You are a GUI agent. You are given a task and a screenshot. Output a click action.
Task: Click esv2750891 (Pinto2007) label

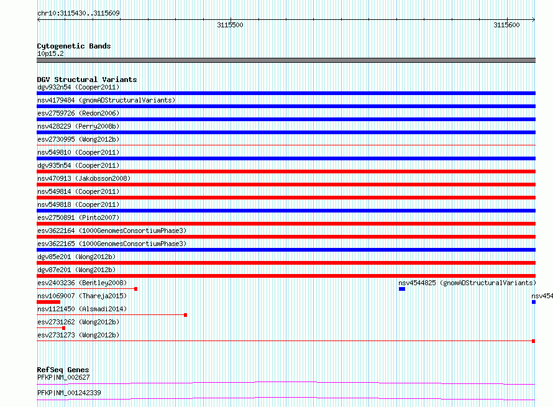click(x=78, y=217)
